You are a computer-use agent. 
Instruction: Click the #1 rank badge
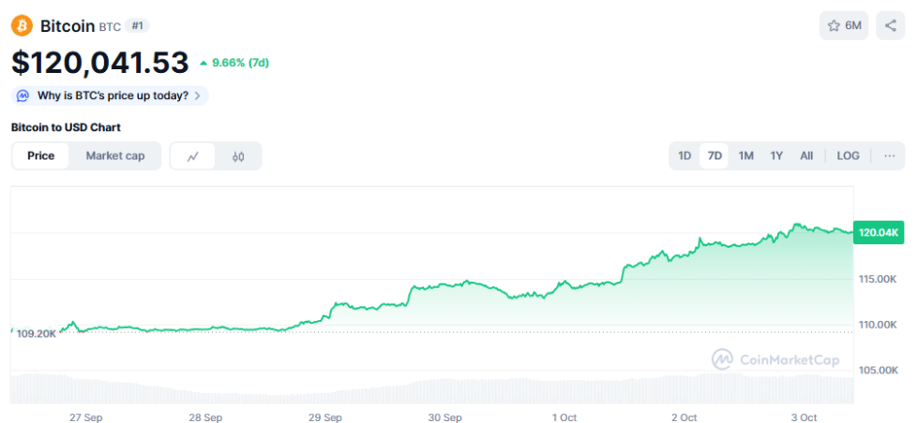pos(139,25)
